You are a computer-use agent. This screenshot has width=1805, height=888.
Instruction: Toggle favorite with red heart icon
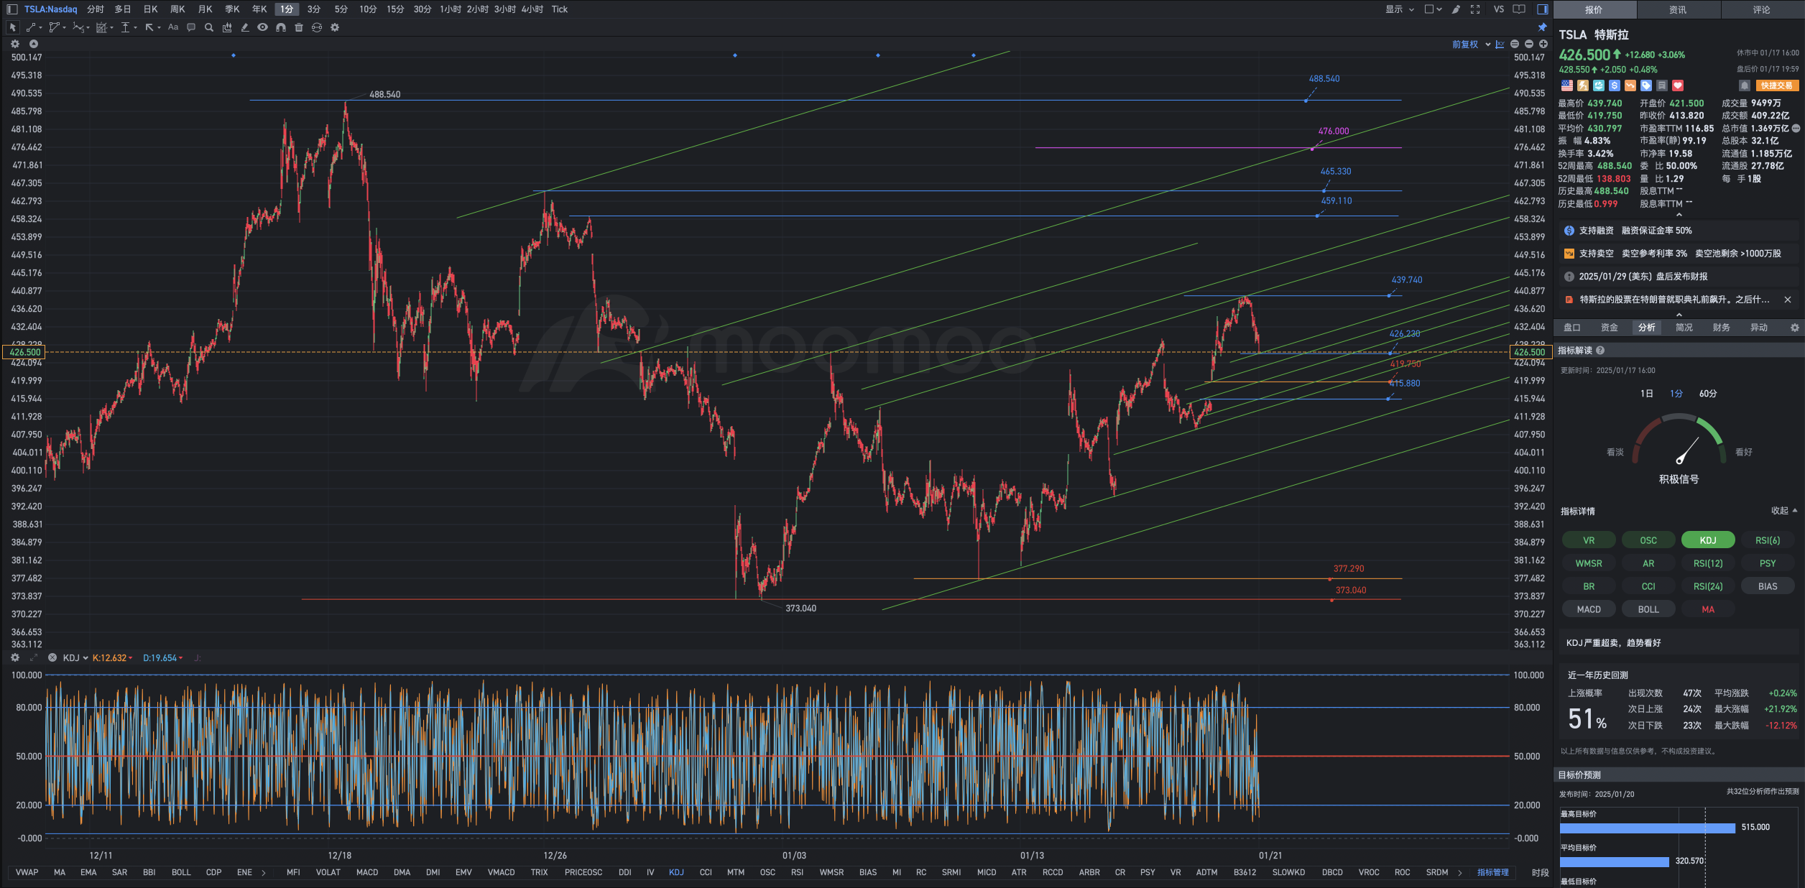[x=1678, y=85]
